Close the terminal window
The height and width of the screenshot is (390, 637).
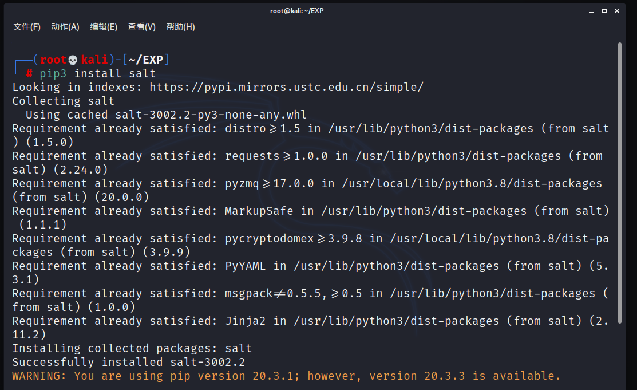coord(617,11)
